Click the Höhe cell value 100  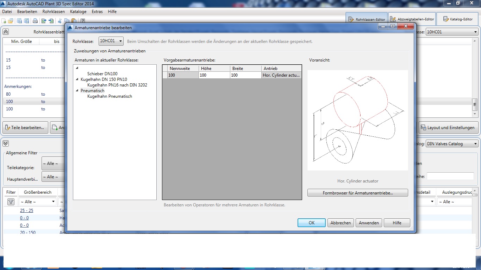[x=214, y=75]
